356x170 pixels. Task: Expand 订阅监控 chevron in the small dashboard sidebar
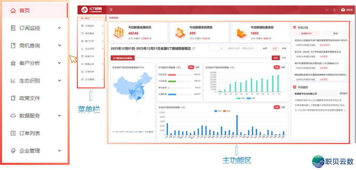103,26
